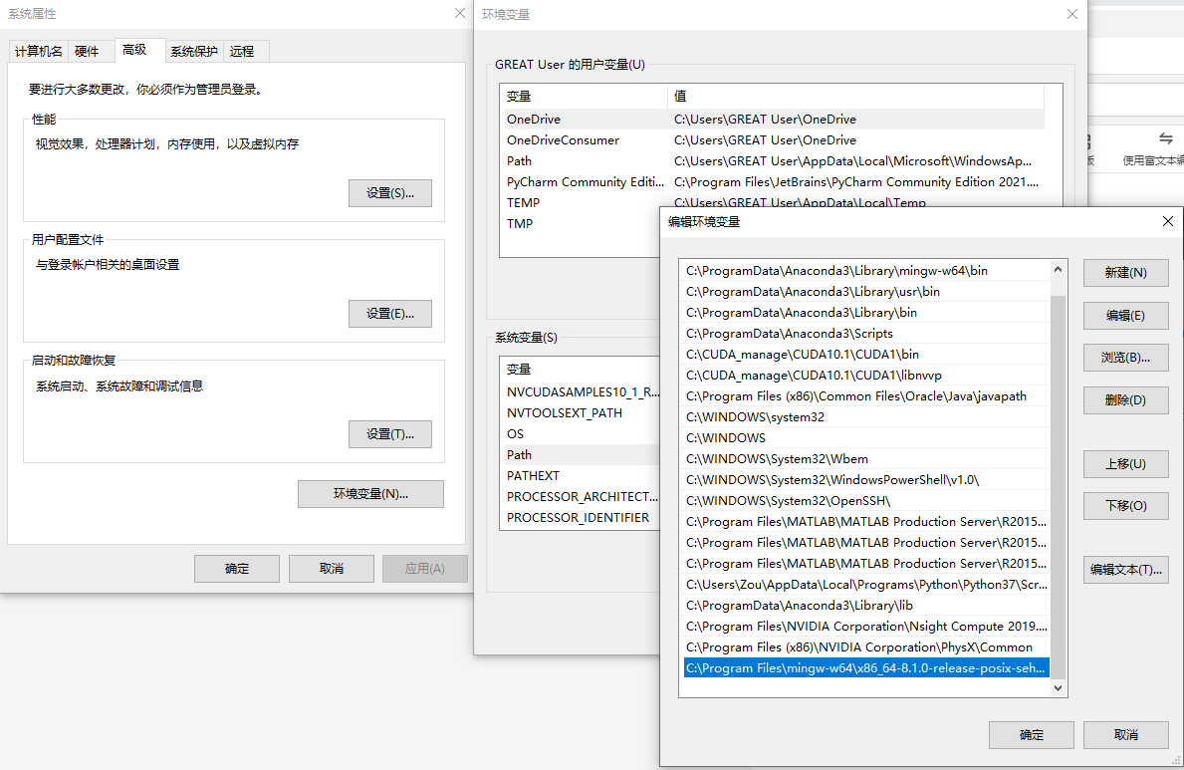Click 删除(D) button
Viewport: 1184px width, 770px height.
(1125, 399)
